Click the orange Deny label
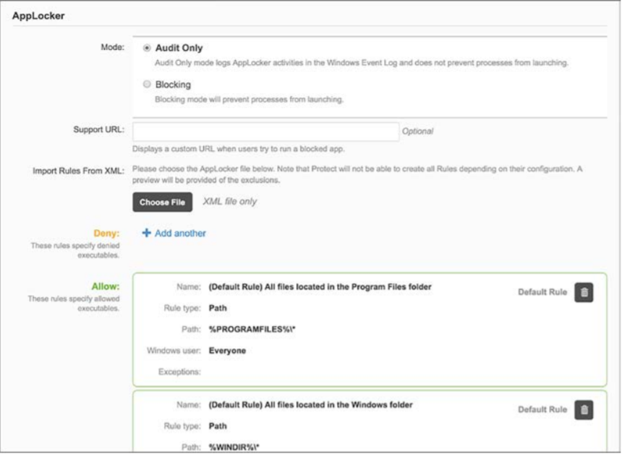This screenshot has height=454, width=627. pyautogui.click(x=106, y=234)
